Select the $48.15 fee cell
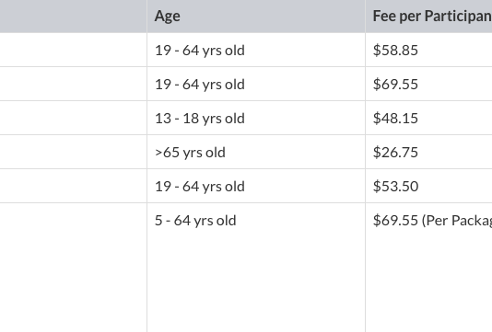The image size is (492, 332). (429, 118)
